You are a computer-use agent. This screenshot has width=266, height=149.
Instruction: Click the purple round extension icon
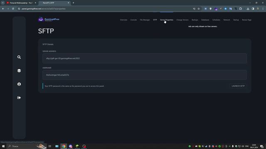[x=216, y=9]
